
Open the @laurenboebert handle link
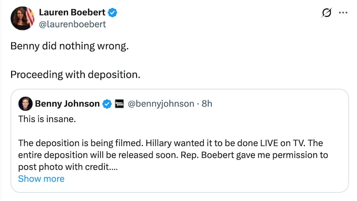72,24
